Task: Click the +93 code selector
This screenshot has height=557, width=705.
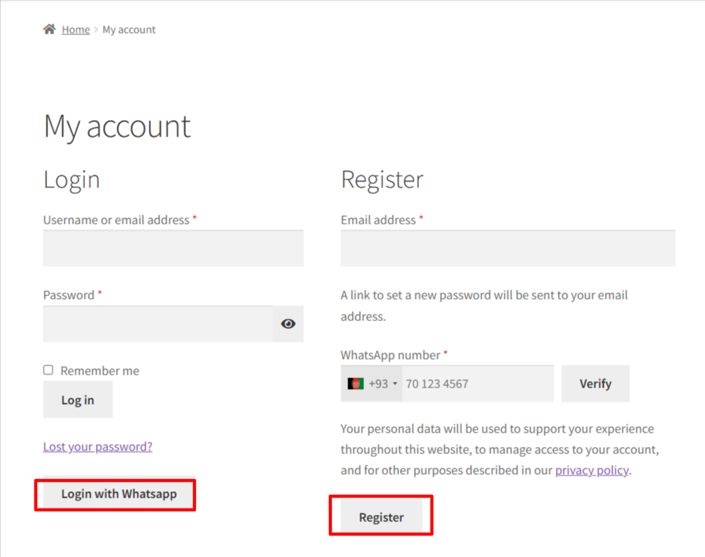Action: 378,383
